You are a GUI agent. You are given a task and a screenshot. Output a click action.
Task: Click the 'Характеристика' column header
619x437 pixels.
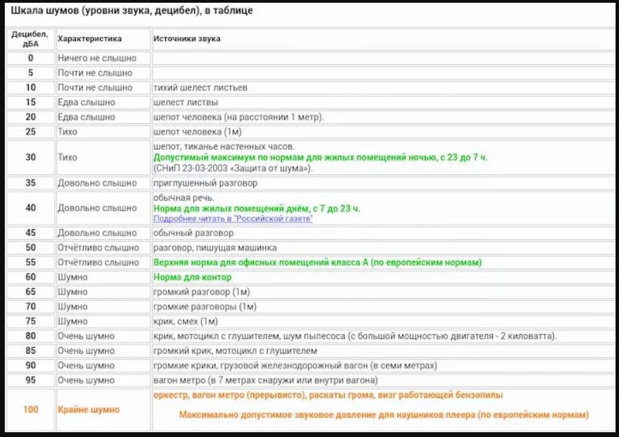click(x=103, y=39)
